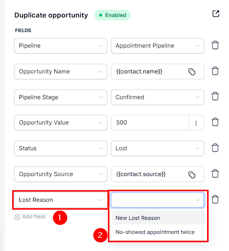Open the tag picker for Opportunity Name
Screen dimensions: 229x251
pyautogui.click(x=192, y=72)
